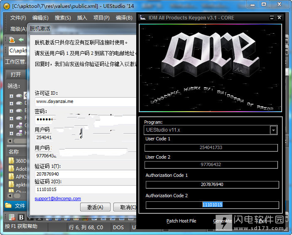Open the support@idmcomp.com link

[58, 198]
